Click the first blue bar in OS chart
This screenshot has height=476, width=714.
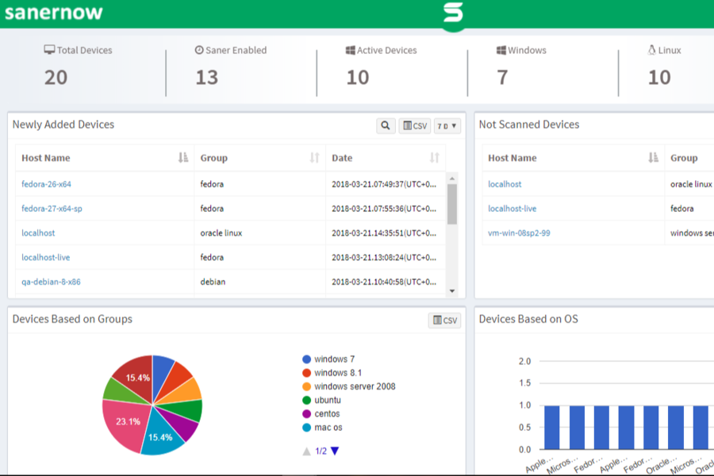pyautogui.click(x=552, y=428)
